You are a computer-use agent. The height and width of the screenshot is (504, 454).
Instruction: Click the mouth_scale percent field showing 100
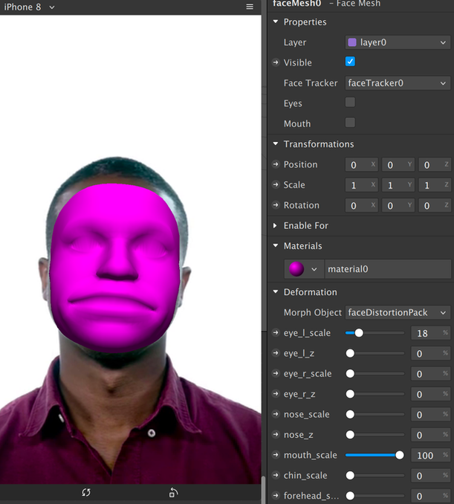point(430,455)
